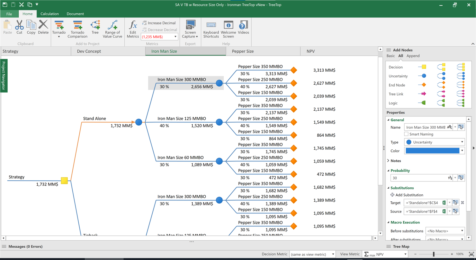The width and height of the screenshot is (476, 260).
Task: Delete the Target substitution row
Action: 462,203
